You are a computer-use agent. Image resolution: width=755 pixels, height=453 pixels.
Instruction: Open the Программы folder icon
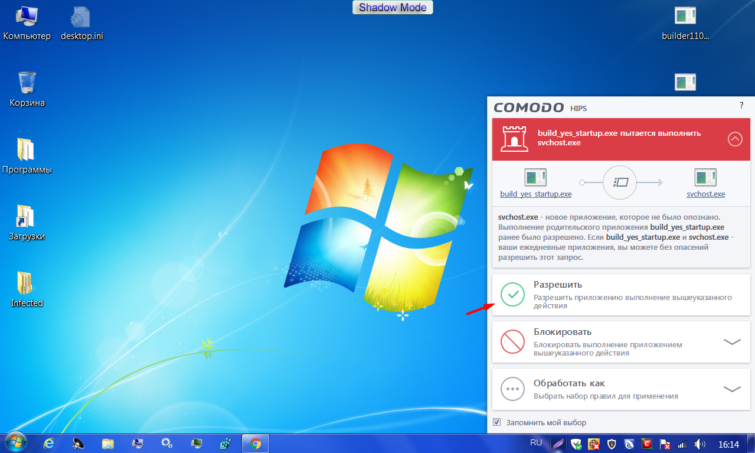[x=27, y=156]
